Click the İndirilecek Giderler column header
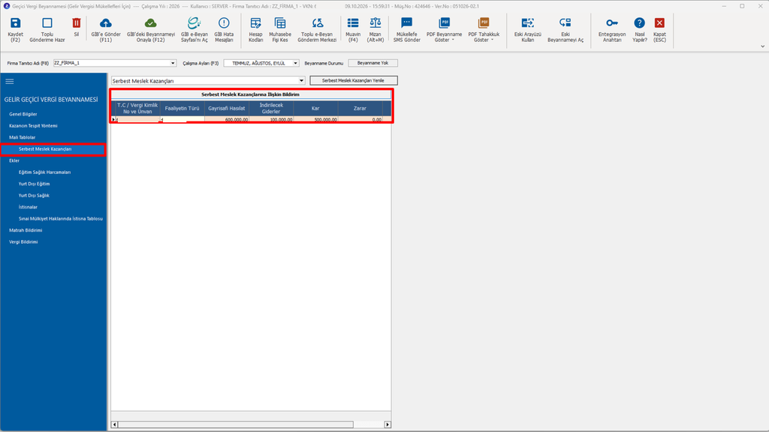The height and width of the screenshot is (432, 769). (x=271, y=108)
